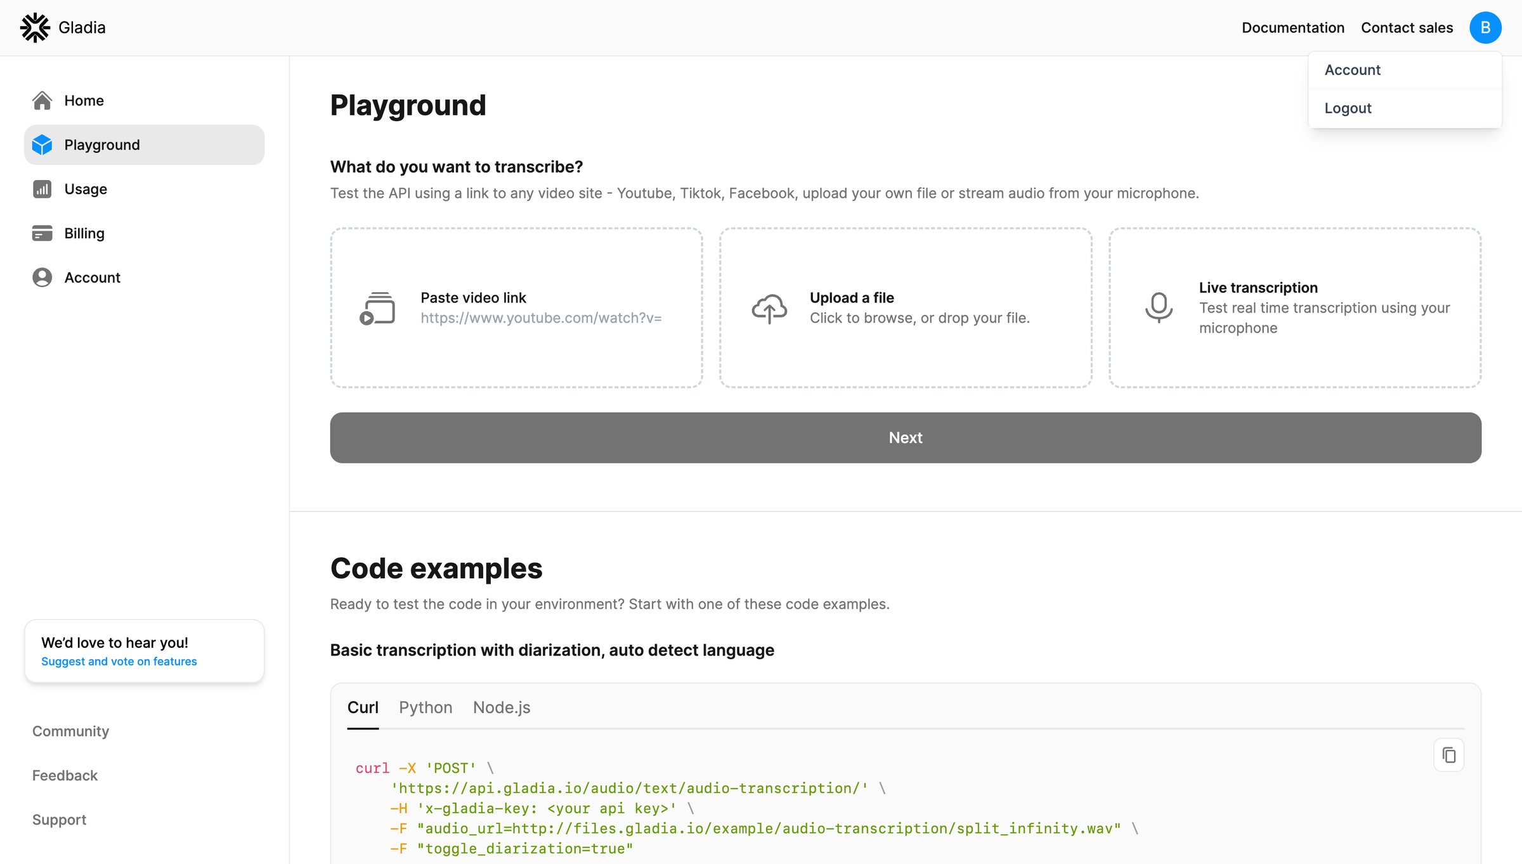The height and width of the screenshot is (864, 1522).
Task: Click the YouTube URL video link field
Action: 541,318
